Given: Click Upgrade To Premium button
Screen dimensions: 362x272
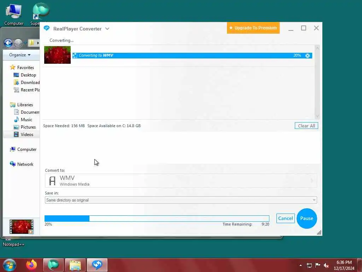Looking at the screenshot, I should 253,28.
